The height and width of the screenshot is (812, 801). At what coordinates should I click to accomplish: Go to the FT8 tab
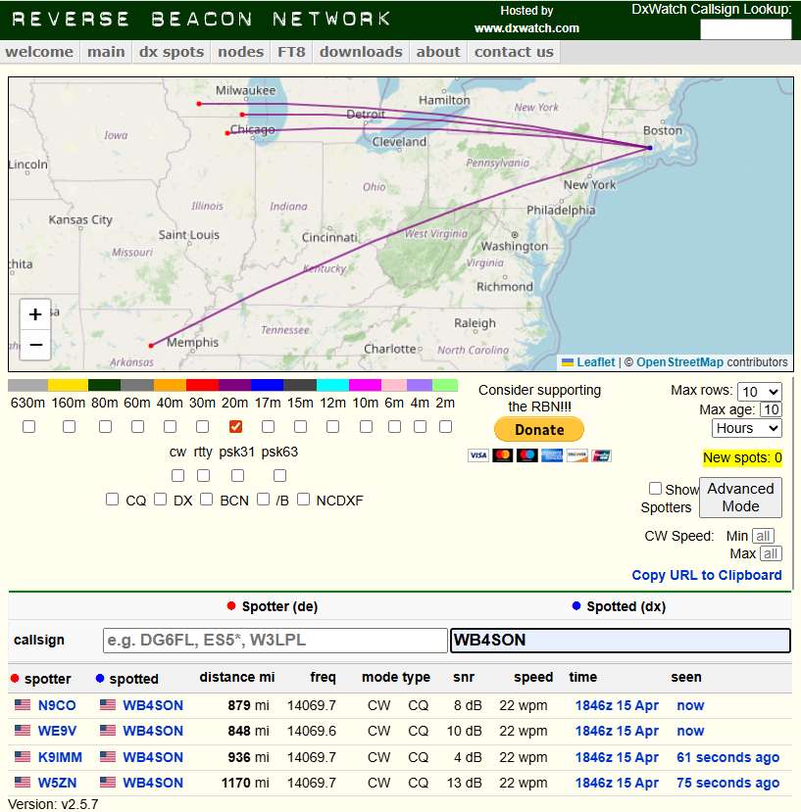[291, 52]
